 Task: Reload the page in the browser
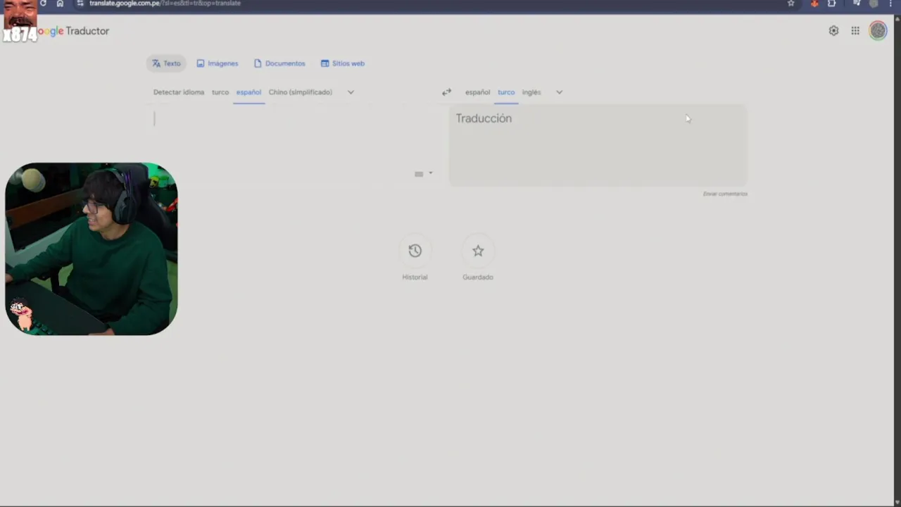pos(43,4)
